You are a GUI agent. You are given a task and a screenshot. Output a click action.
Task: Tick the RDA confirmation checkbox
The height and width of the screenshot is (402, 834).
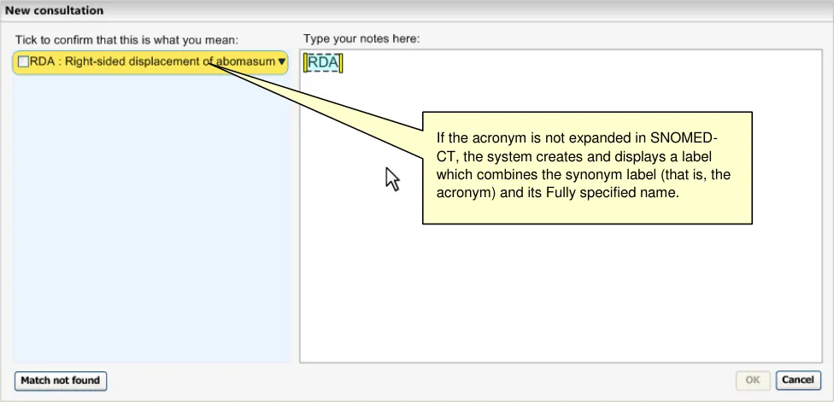pos(23,61)
